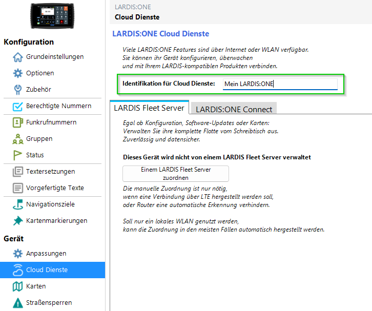
Task: Select the LARDIS Fleet Server tab
Action: (149, 108)
